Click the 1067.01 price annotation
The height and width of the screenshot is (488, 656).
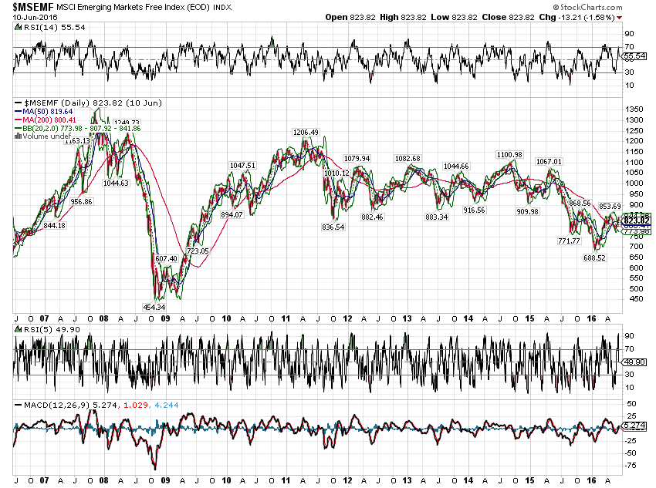(x=549, y=162)
